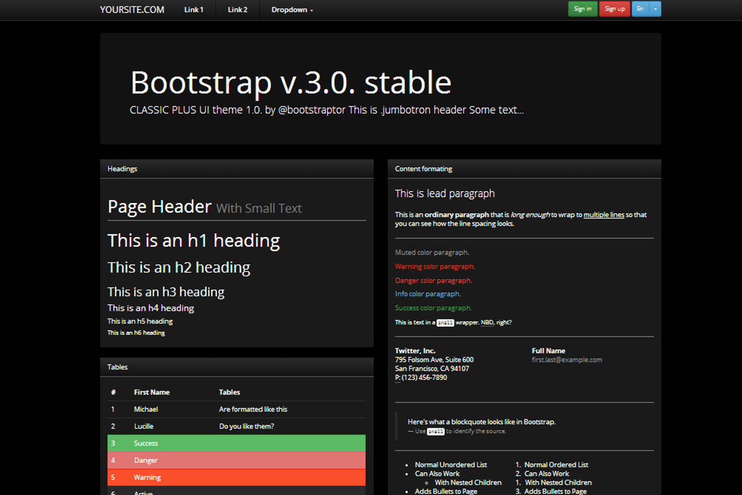
Task: Click 'This is an h4 heading'
Action: tap(151, 308)
